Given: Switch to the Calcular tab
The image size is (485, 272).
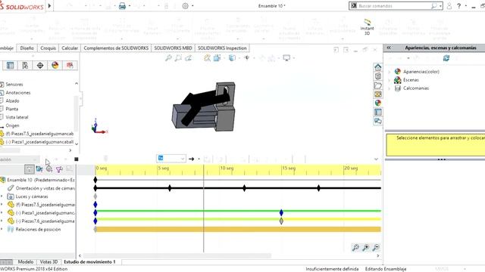Looking at the screenshot, I should [x=70, y=48].
